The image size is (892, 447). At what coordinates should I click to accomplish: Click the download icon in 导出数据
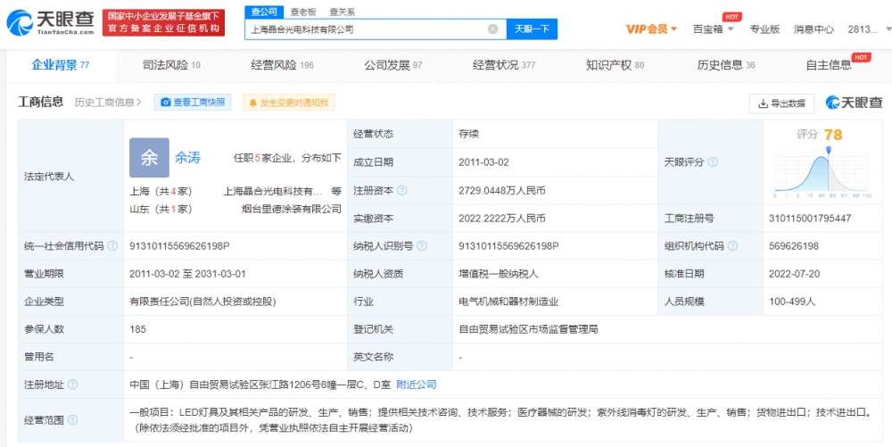[x=763, y=103]
